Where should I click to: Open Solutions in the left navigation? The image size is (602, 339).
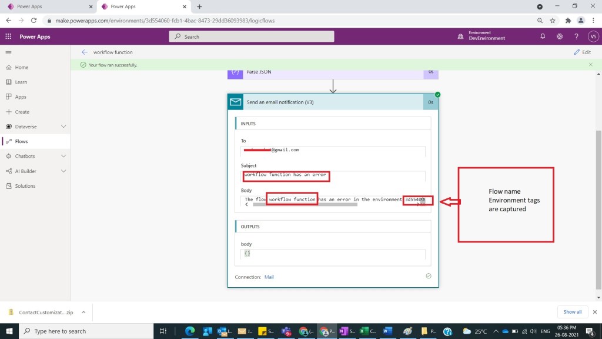tap(25, 186)
